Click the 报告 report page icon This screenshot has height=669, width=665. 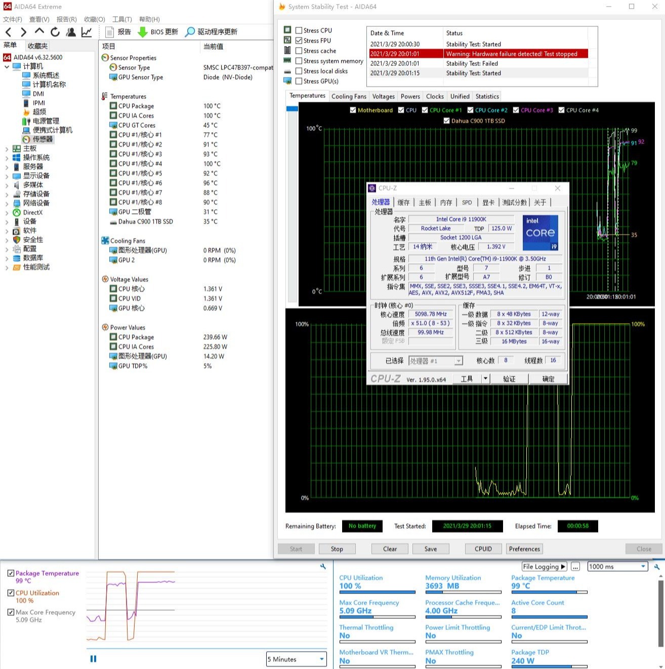click(x=109, y=32)
